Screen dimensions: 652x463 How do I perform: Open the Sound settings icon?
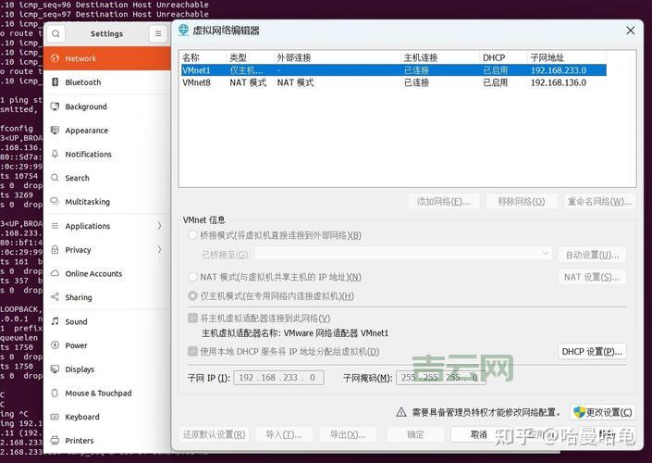[x=55, y=322]
